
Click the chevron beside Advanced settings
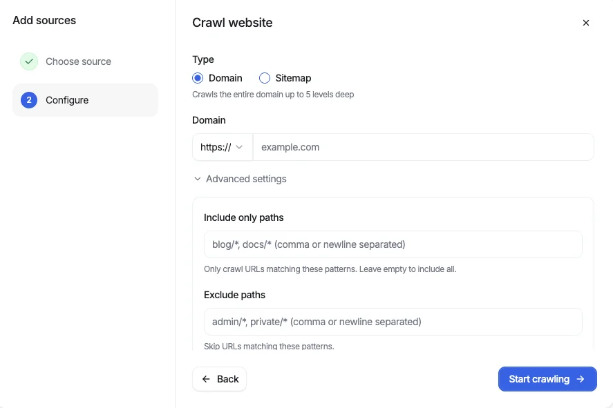click(197, 179)
